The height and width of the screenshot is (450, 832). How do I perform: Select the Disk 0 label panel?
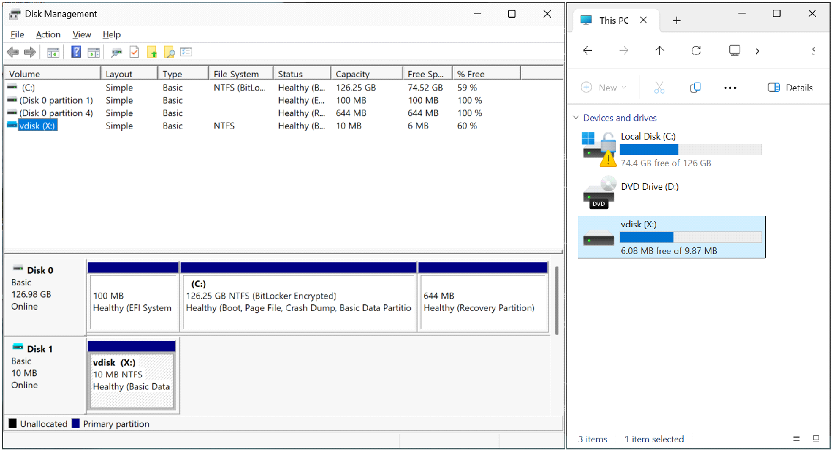[45, 297]
